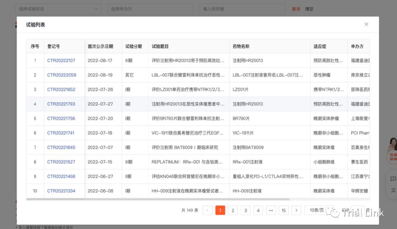Open the 选择申办方 dropdown
Viewport: 397px width, 229px height.
tap(150, 9)
